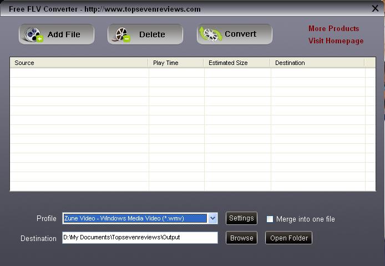Click the Add File film reel icon
The image size is (385, 266).
tap(34, 34)
